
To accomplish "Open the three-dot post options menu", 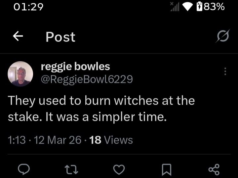I will (x=225, y=71).
